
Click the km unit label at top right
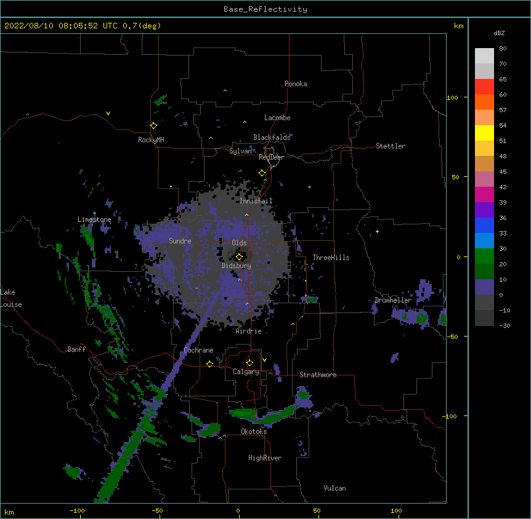pos(458,26)
